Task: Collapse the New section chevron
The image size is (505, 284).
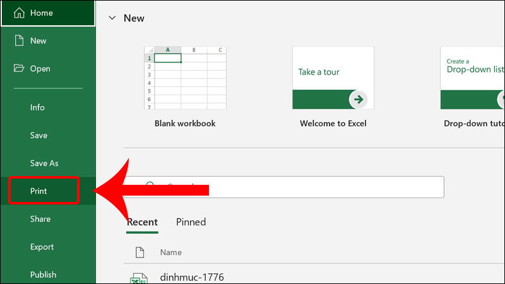Action: pyautogui.click(x=112, y=18)
